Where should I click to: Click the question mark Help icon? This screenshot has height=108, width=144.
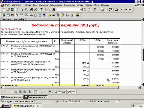point(95,10)
